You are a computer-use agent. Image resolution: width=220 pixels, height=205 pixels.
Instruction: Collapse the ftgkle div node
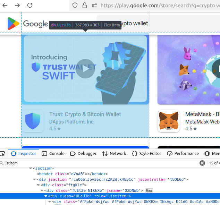click(x=38, y=185)
